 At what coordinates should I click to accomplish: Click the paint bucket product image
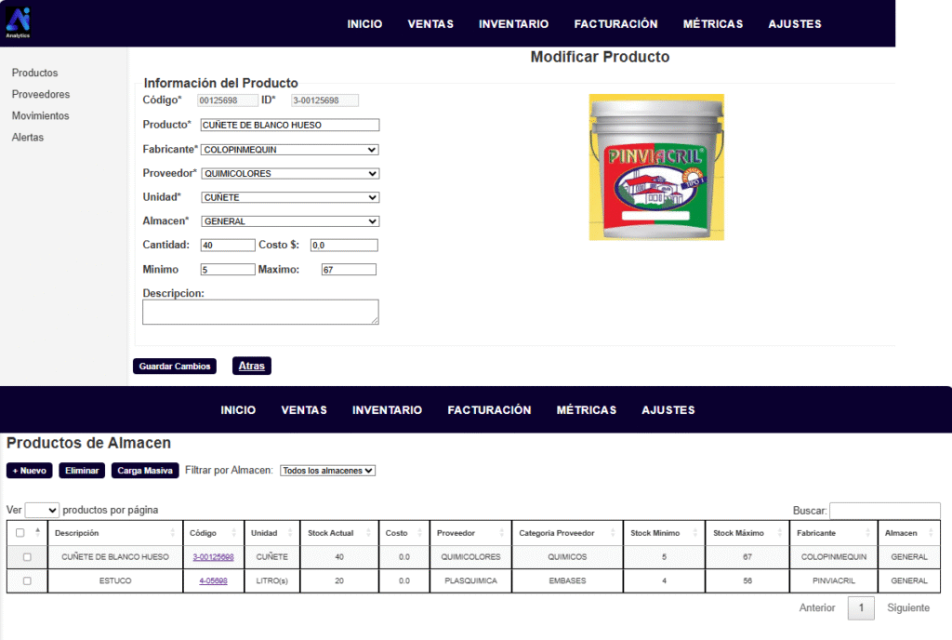[x=656, y=167]
